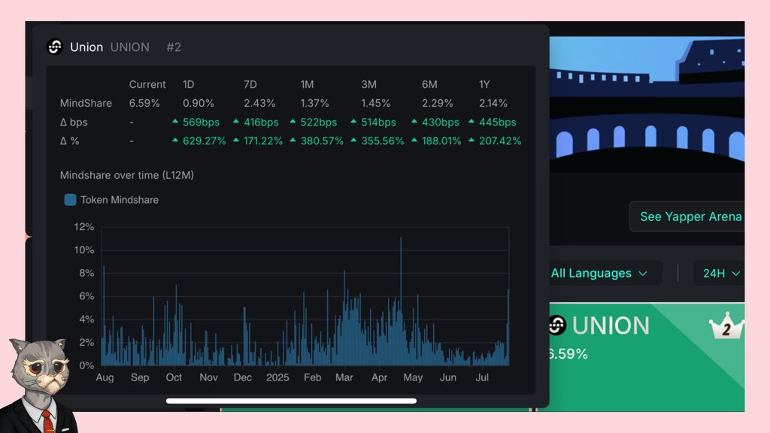Screen dimensions: 770x433
Task: Click the See Yapper Arena button
Action: [687, 216]
